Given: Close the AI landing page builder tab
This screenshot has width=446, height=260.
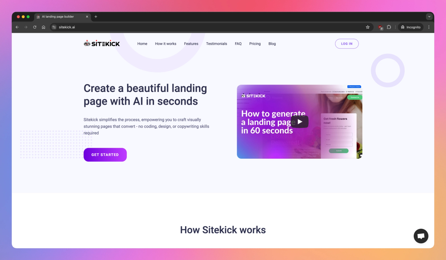Looking at the screenshot, I should 87,17.
